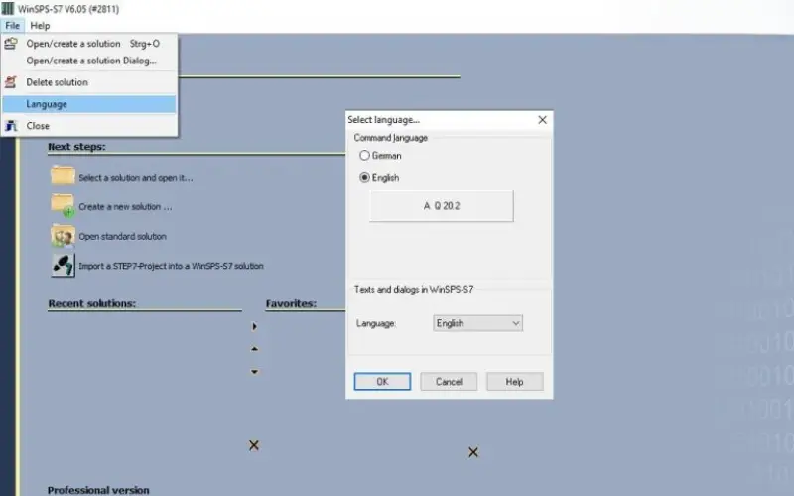This screenshot has width=794, height=496.
Task: Open the Help menu
Action: pos(40,26)
